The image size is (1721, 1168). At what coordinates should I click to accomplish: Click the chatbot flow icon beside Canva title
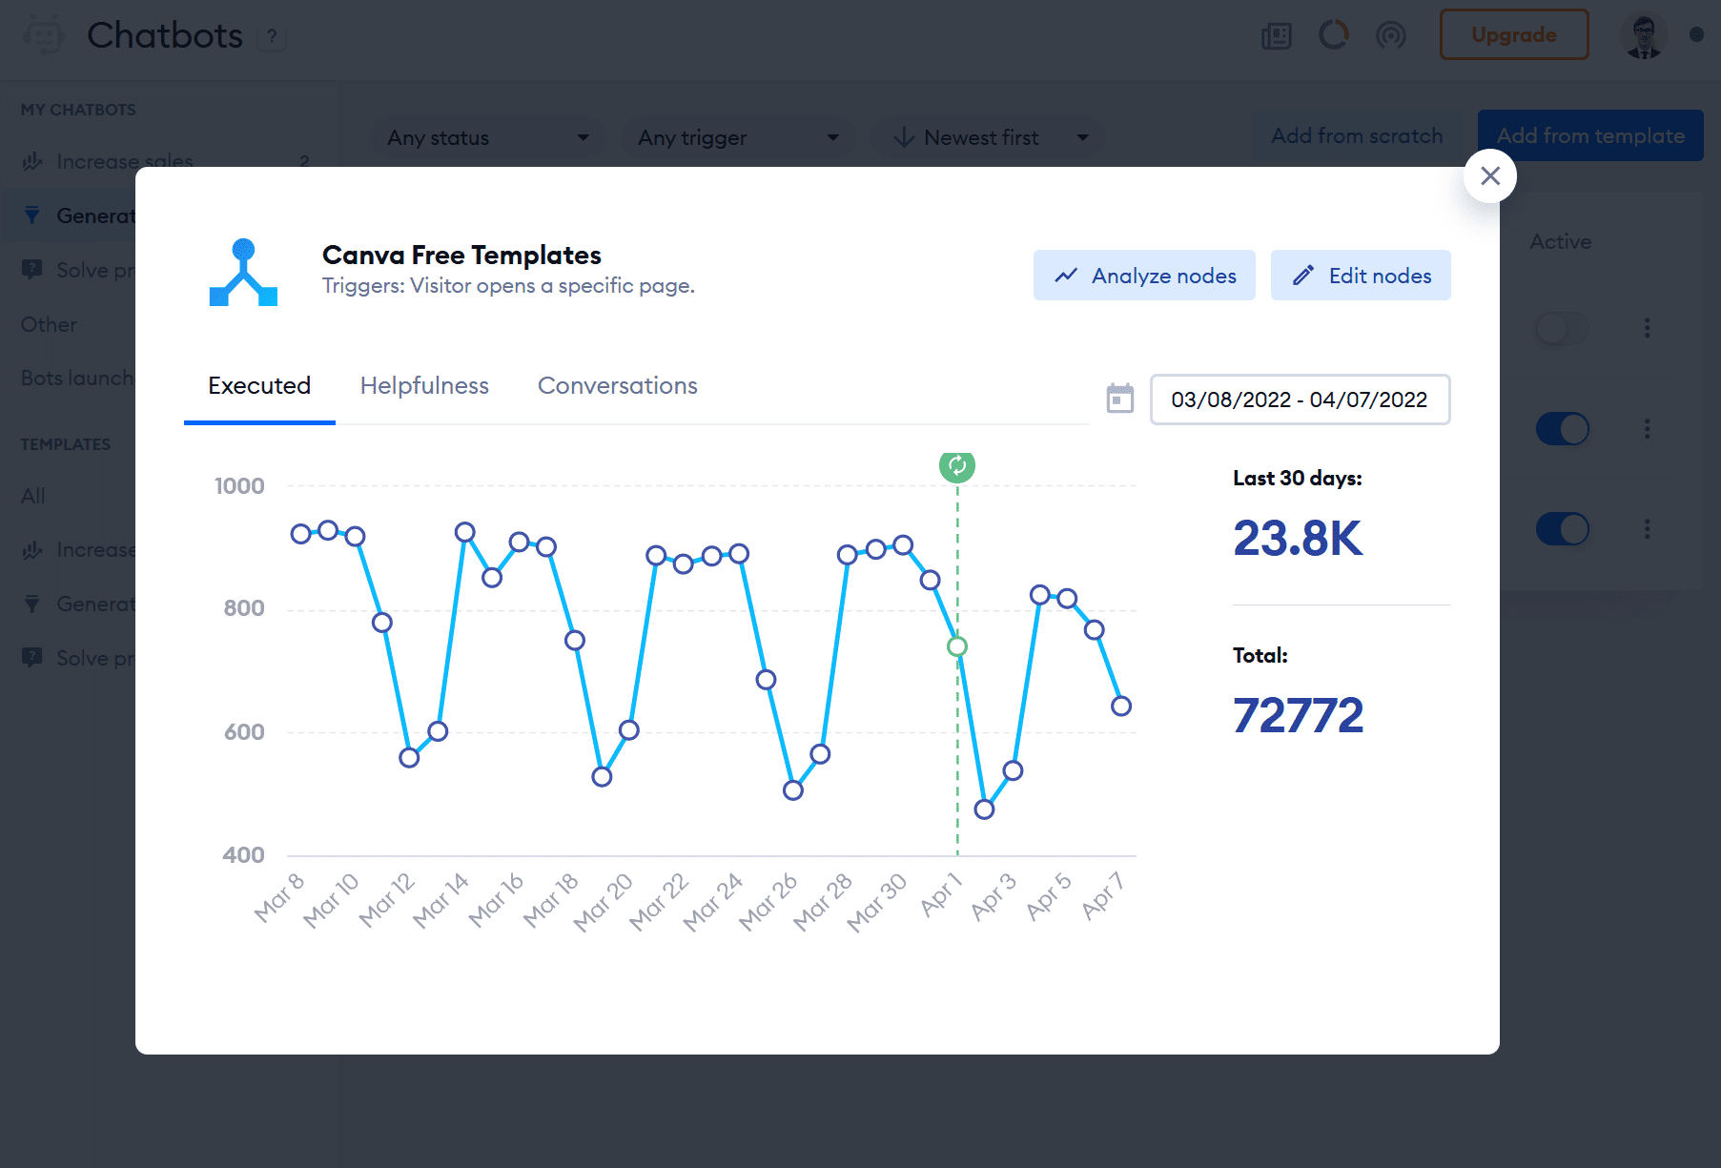pos(243,273)
